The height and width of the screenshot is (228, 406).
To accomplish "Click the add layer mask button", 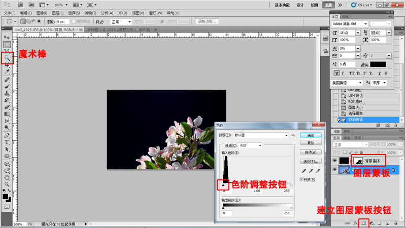I will pos(364,223).
